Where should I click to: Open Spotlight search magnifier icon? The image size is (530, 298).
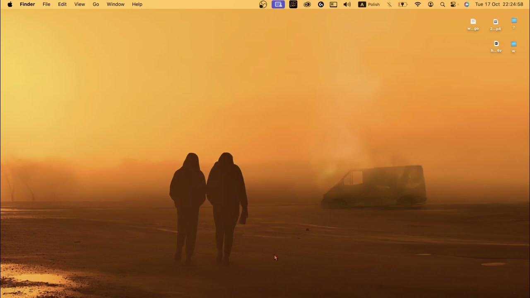click(442, 5)
